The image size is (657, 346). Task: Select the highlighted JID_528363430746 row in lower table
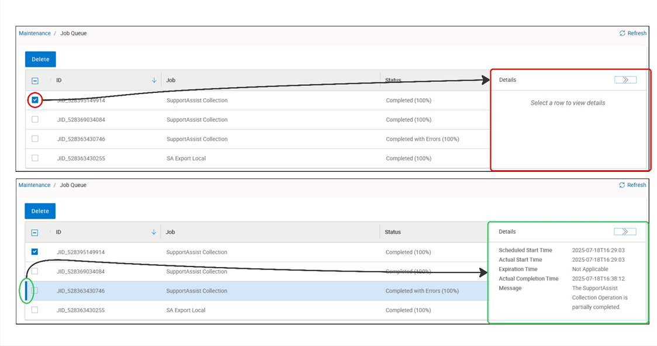[257, 290]
